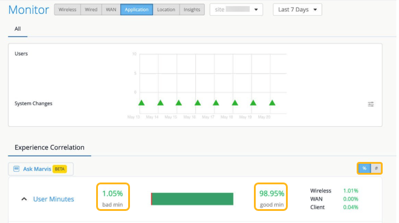Select the Experience Correlation tab
This screenshot has width=399, height=223.
coord(50,147)
